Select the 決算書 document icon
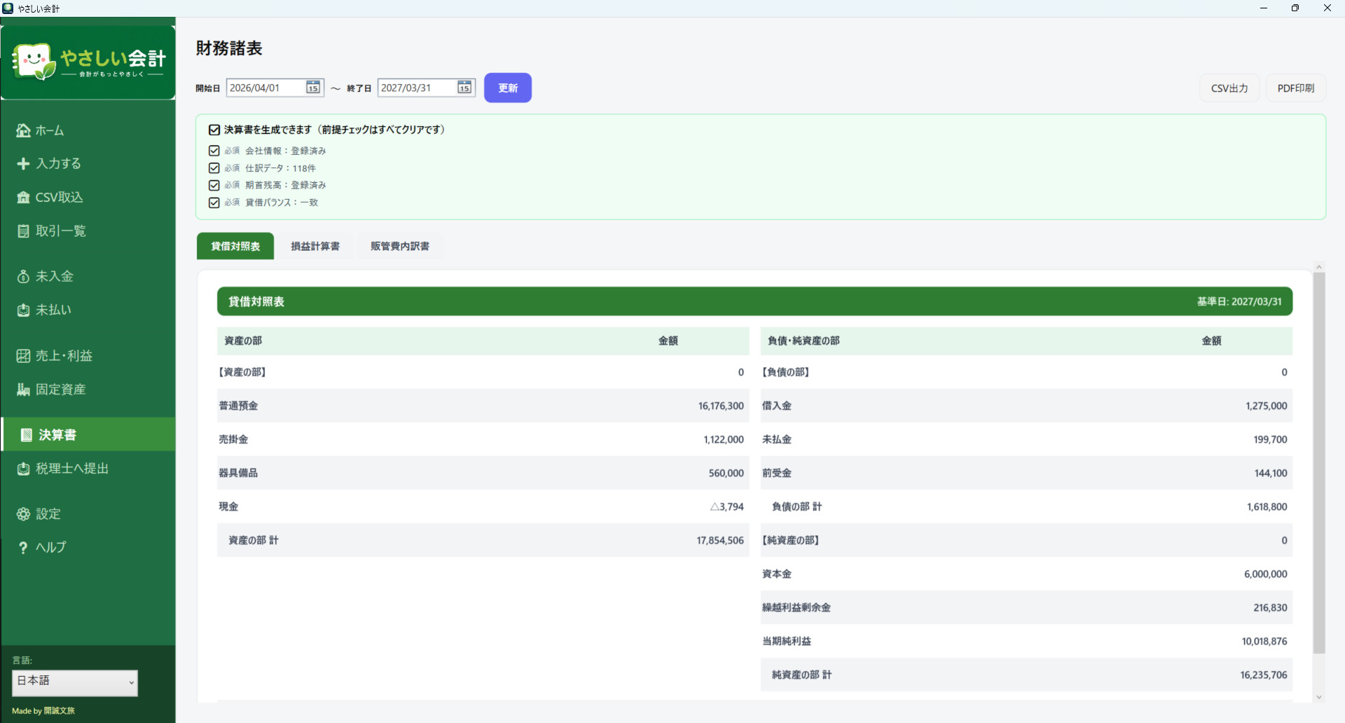1345x723 pixels. [x=27, y=435]
